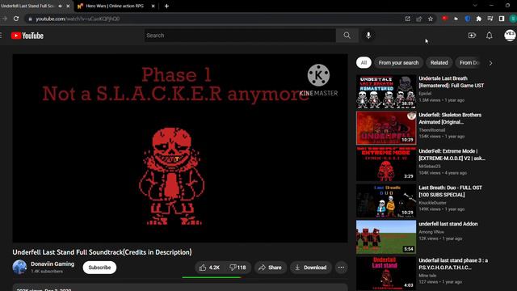Screen dimensions: 517x291
Task: Click open-in-app icon in address bar
Action: (407, 19)
